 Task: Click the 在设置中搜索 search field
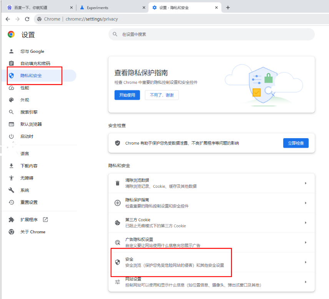(x=211, y=34)
